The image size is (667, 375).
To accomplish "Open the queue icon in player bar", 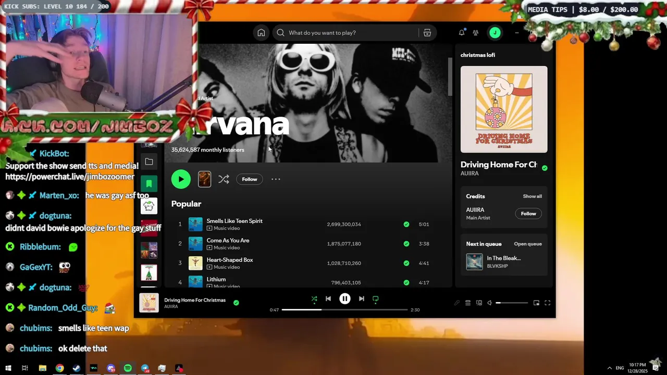I will click(468, 303).
